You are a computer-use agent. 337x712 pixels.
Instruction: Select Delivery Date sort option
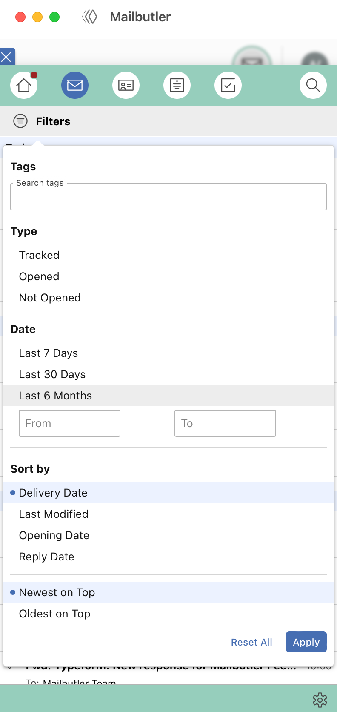168,493
